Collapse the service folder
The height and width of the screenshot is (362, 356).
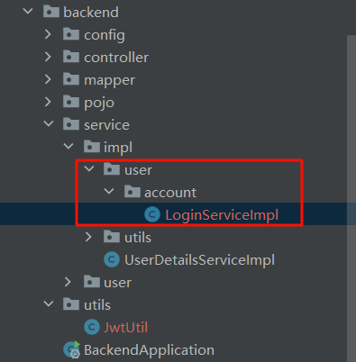(49, 123)
